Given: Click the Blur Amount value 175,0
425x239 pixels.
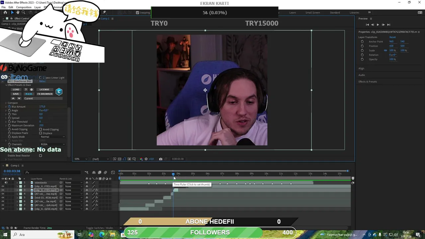Looking at the screenshot, I should [42, 107].
